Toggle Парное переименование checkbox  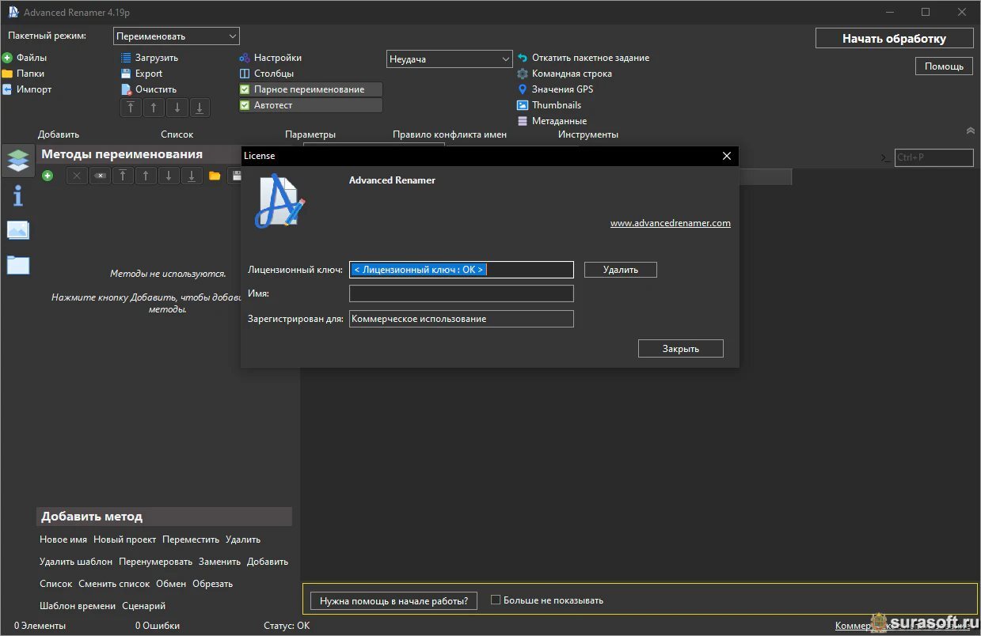(x=245, y=89)
